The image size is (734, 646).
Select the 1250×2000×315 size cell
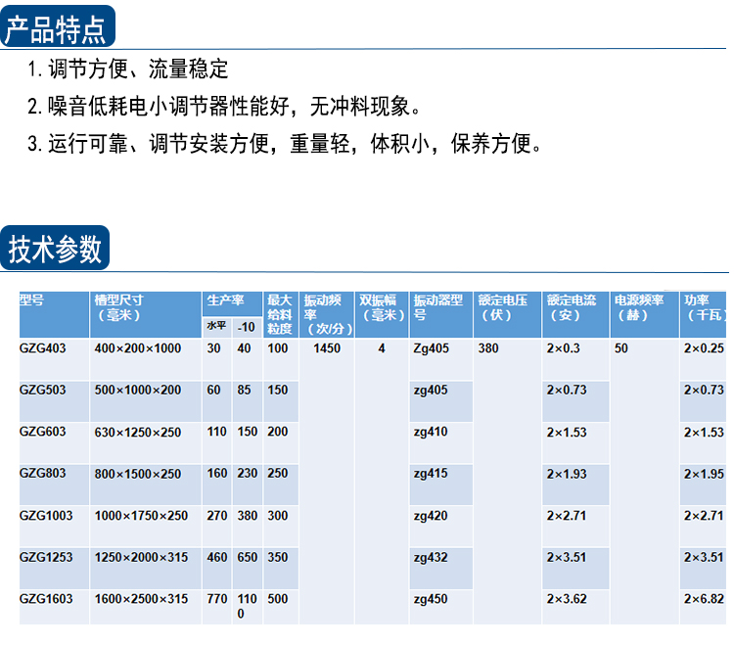tap(141, 557)
